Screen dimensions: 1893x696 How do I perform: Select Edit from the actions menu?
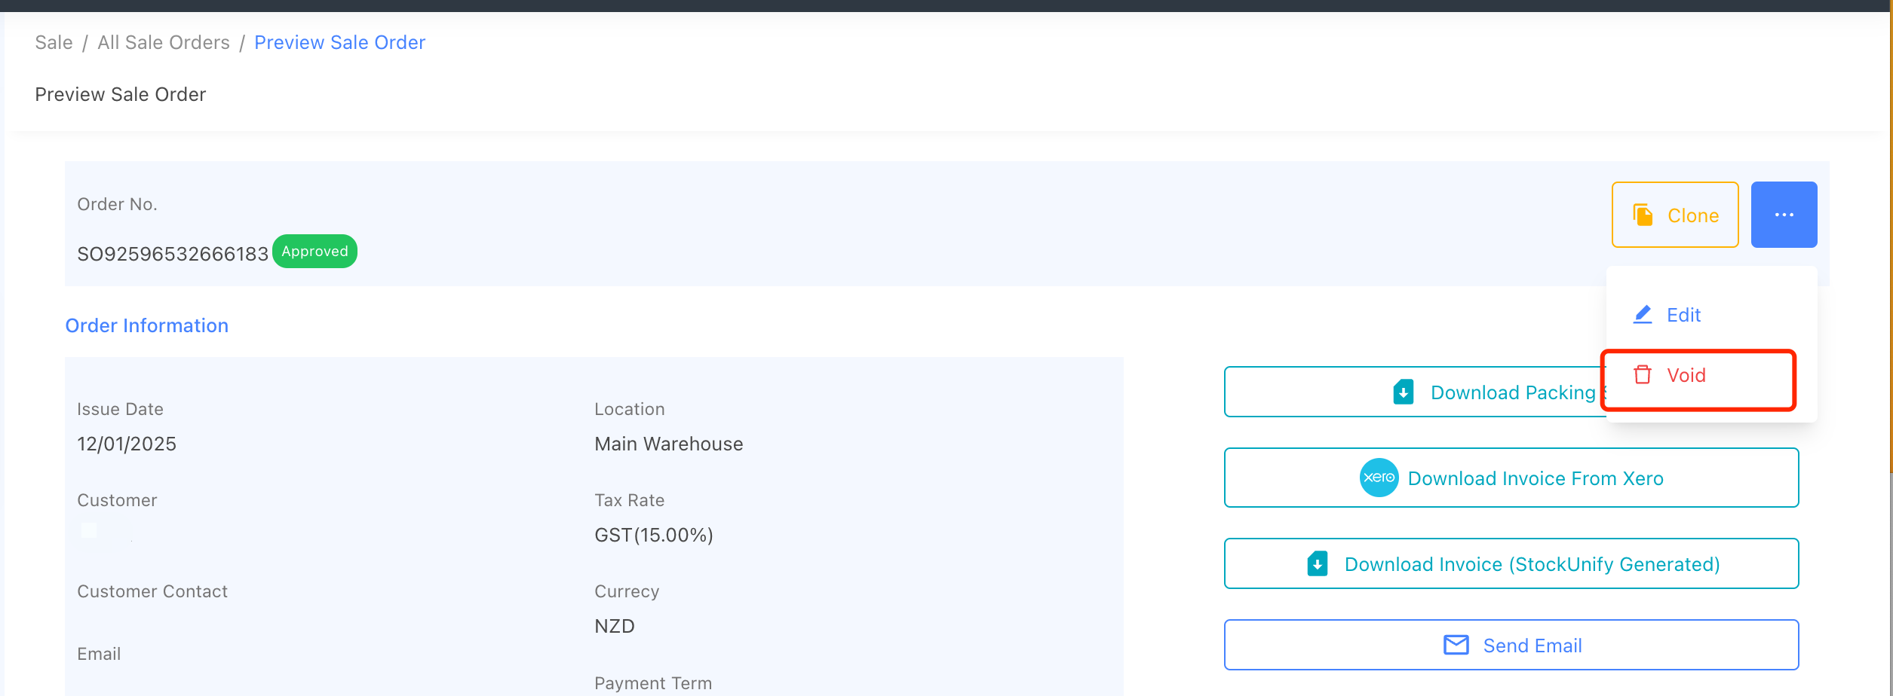click(1683, 315)
